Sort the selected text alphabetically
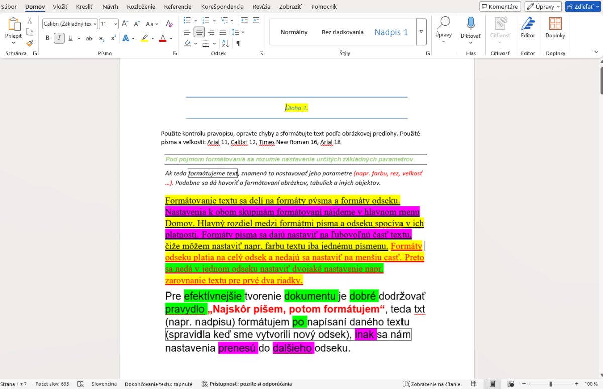The image size is (603, 389). [x=226, y=44]
